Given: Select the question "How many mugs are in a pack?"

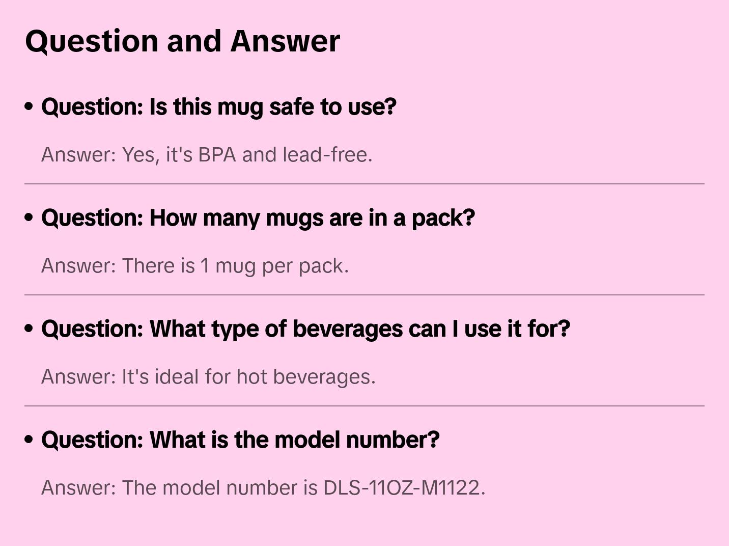Looking at the screenshot, I should tap(258, 218).
